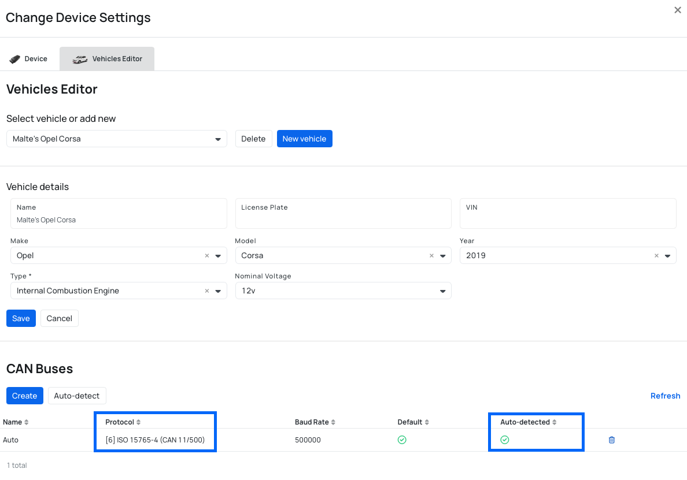
Task: Click the Auto-detected green check mark
Action: (504, 440)
